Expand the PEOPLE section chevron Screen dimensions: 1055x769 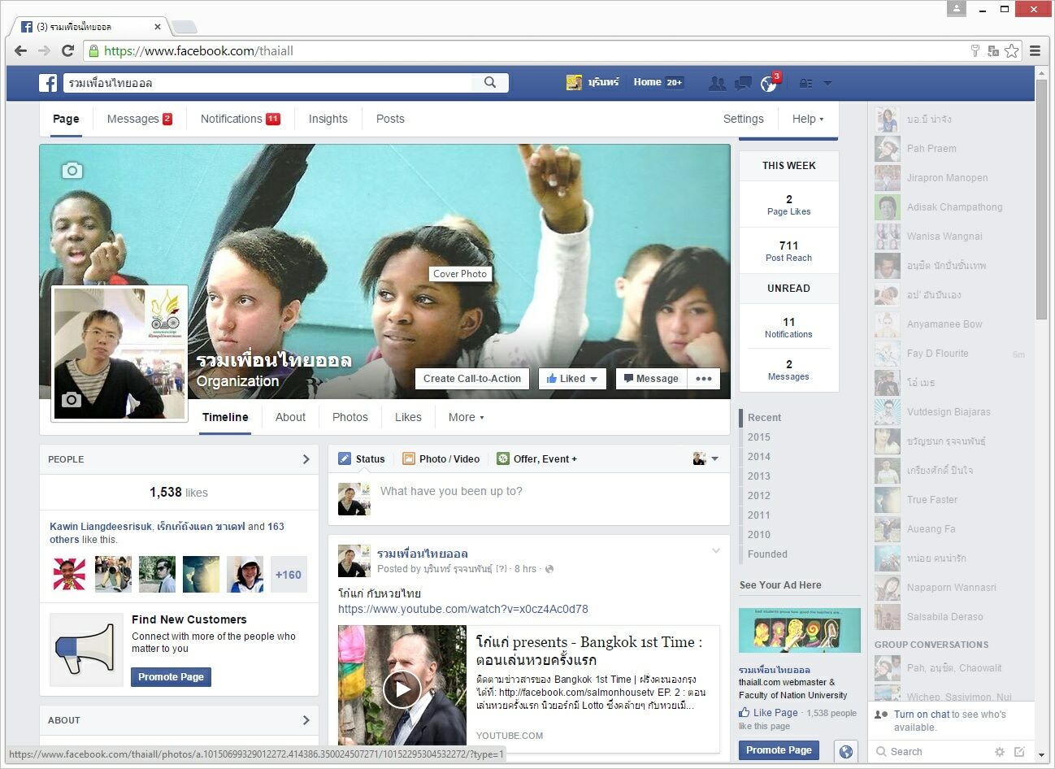click(x=306, y=459)
